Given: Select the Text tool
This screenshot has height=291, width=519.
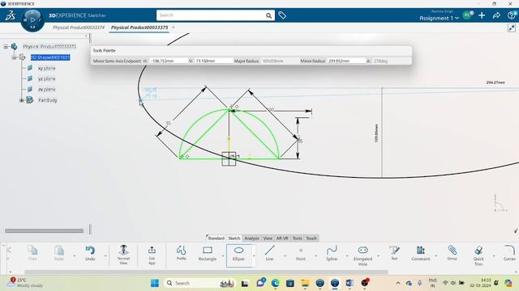Looking at the screenshot, I should point(394,253).
